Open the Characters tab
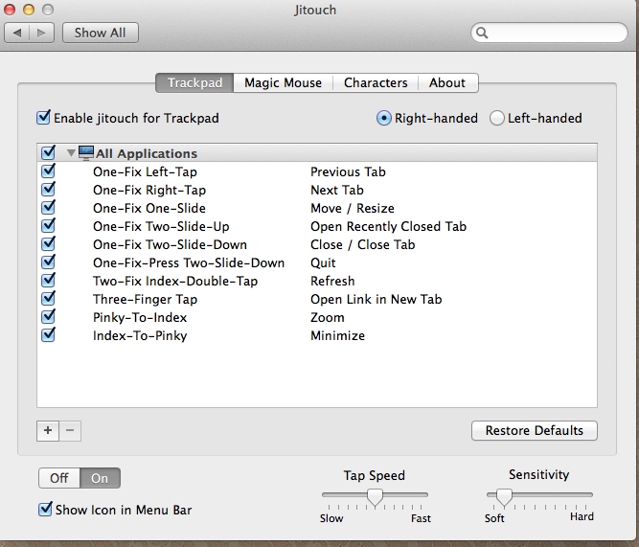 pos(376,82)
